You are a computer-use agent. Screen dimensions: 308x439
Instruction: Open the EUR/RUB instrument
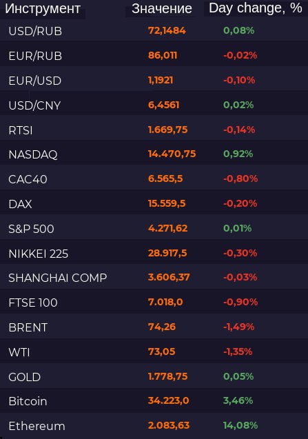(x=154, y=55)
